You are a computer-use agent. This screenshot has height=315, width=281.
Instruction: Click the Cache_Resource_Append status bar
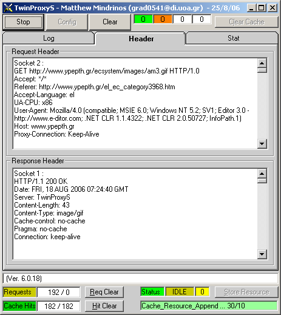[x=209, y=306]
